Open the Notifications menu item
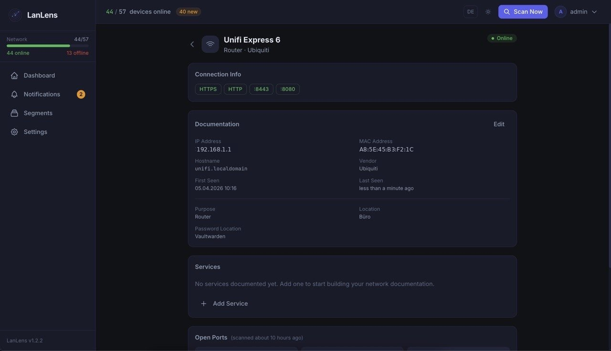Viewport: 611px width, 351px height. click(42, 94)
